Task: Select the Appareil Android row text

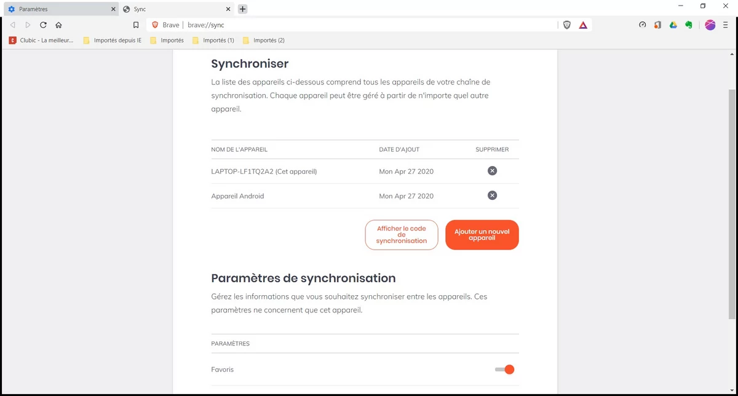Action: click(x=237, y=196)
